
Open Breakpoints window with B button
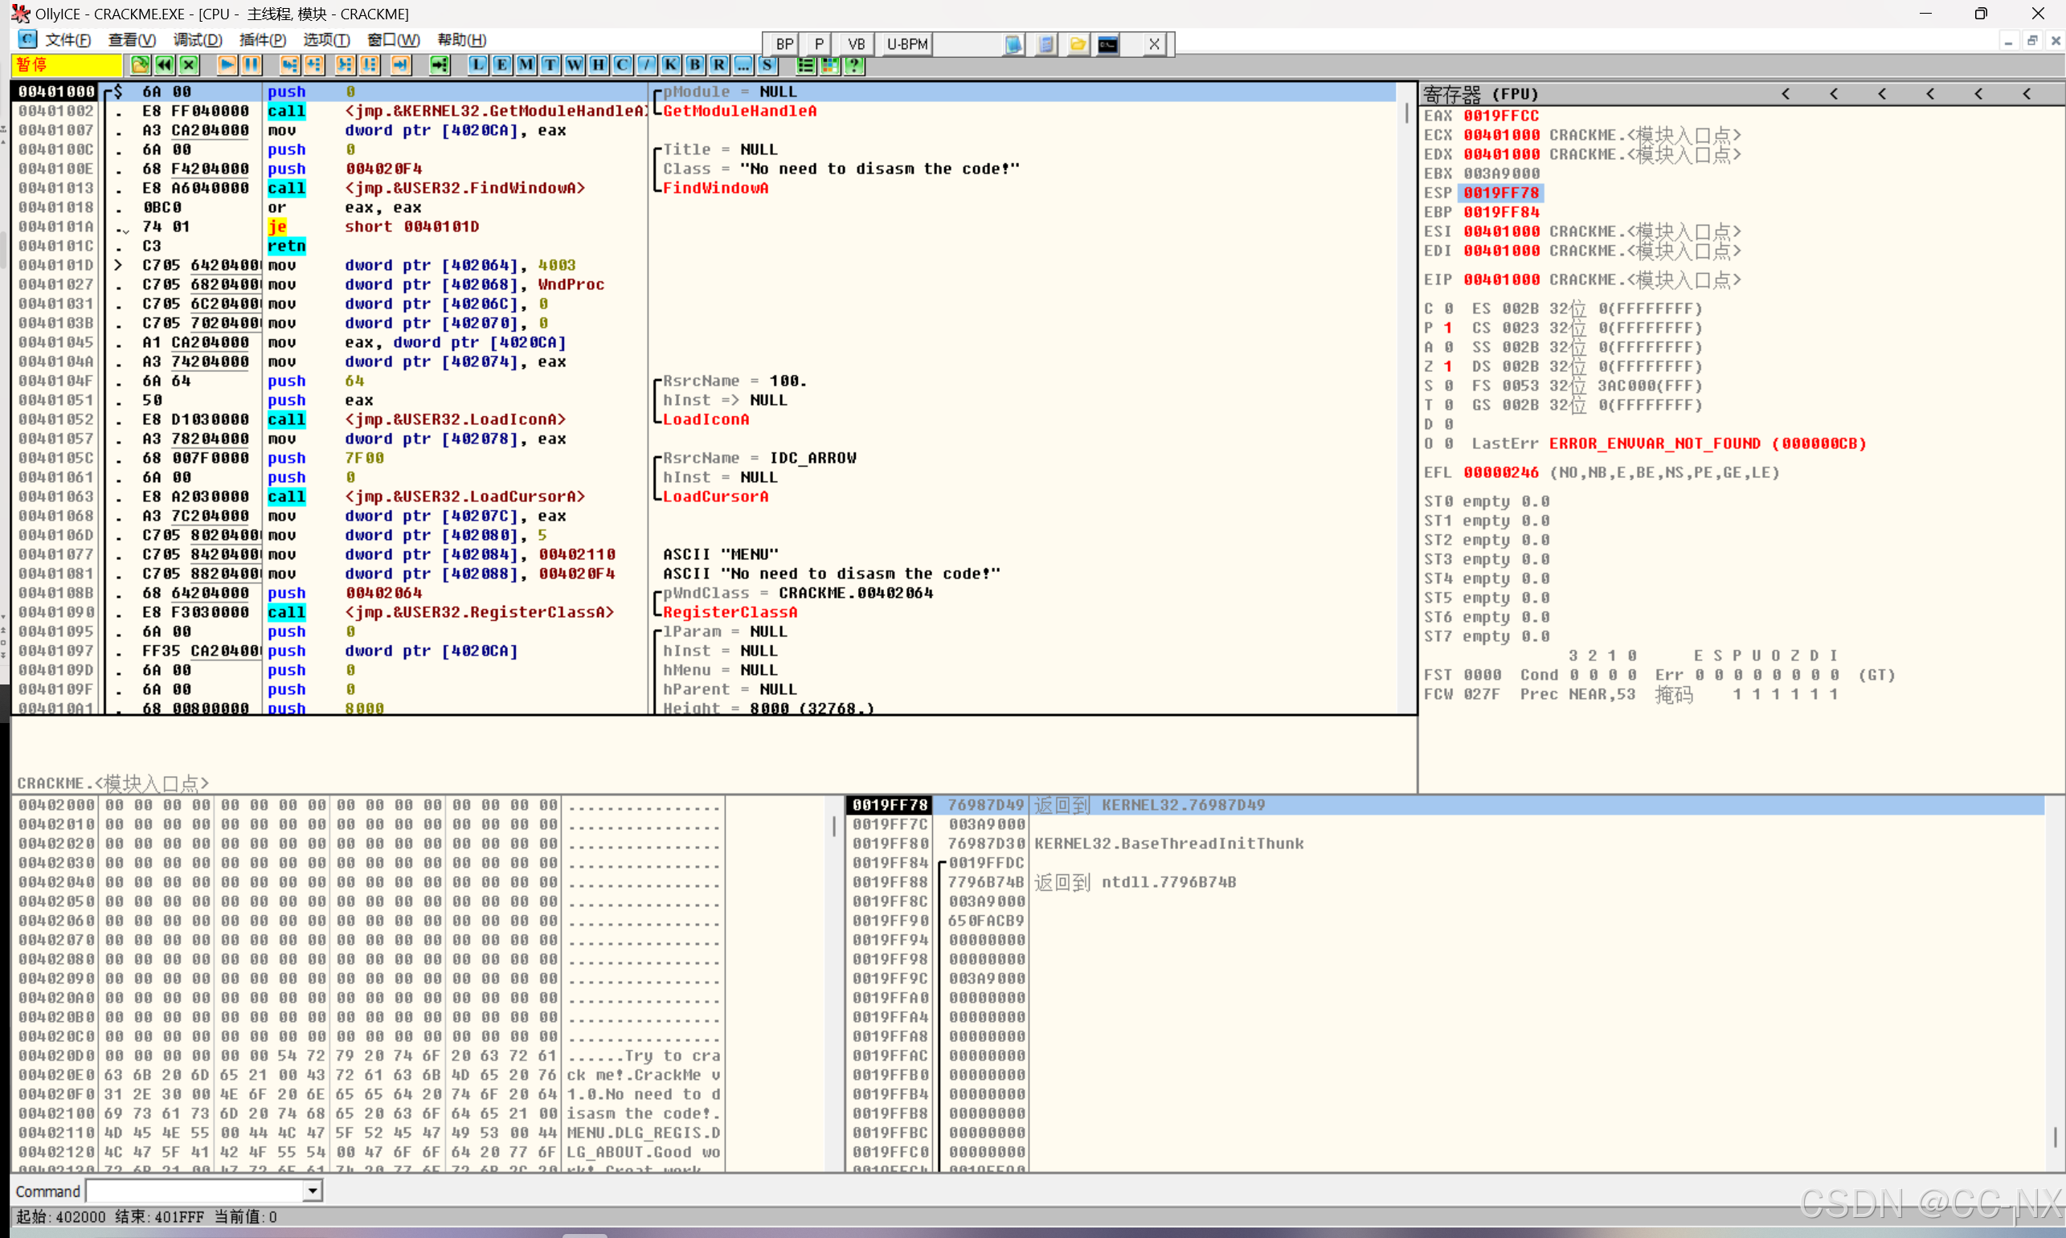[x=695, y=65]
